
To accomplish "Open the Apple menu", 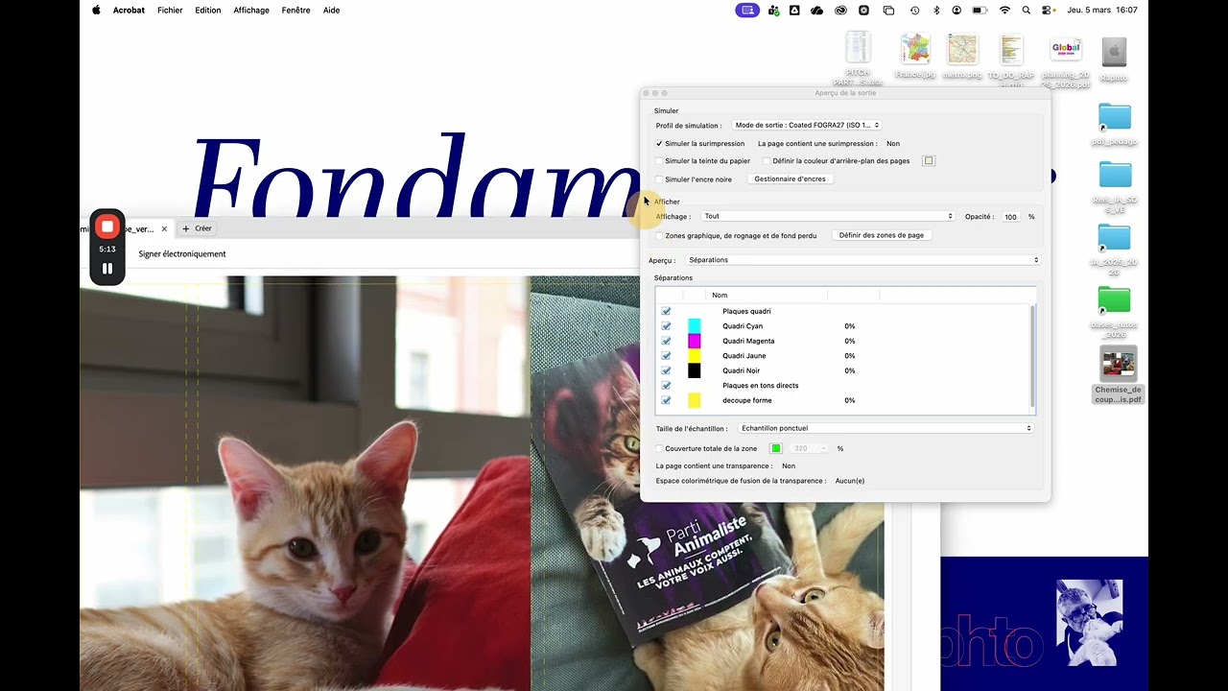I will (x=96, y=11).
